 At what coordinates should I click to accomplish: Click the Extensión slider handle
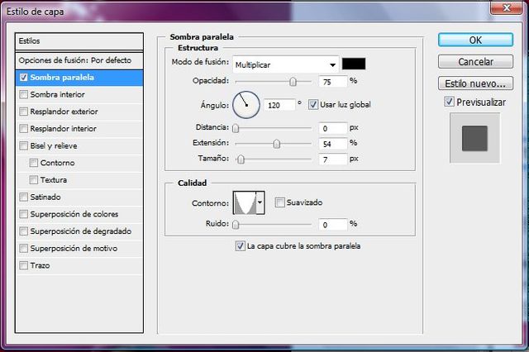point(276,144)
